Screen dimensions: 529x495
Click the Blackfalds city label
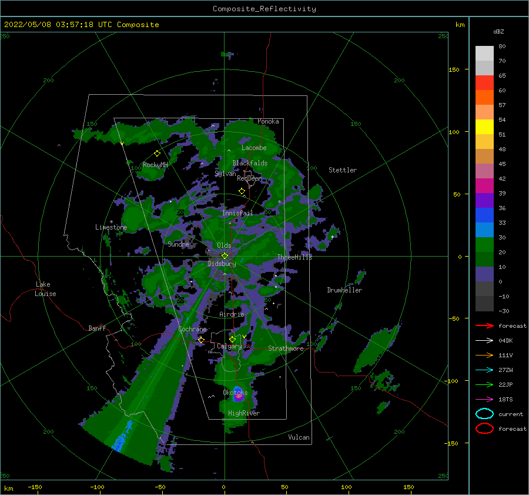pos(250,163)
